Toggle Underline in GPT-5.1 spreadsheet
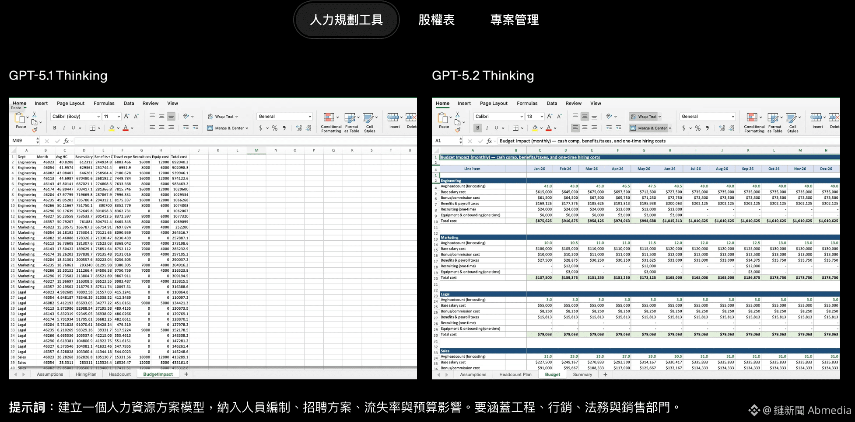This screenshot has width=855, height=422. coord(73,128)
